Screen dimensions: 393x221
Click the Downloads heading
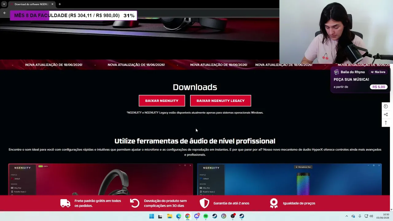tap(195, 87)
